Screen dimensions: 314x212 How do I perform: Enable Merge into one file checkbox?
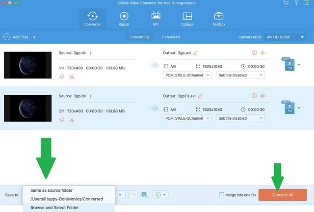[x=222, y=195]
